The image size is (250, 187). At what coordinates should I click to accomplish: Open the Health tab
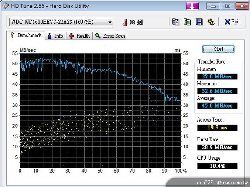tap(79, 36)
